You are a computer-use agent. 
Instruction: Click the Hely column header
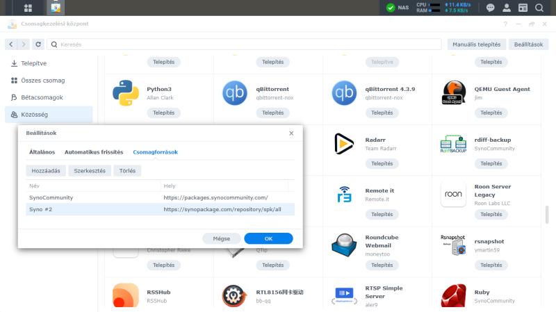coord(224,186)
